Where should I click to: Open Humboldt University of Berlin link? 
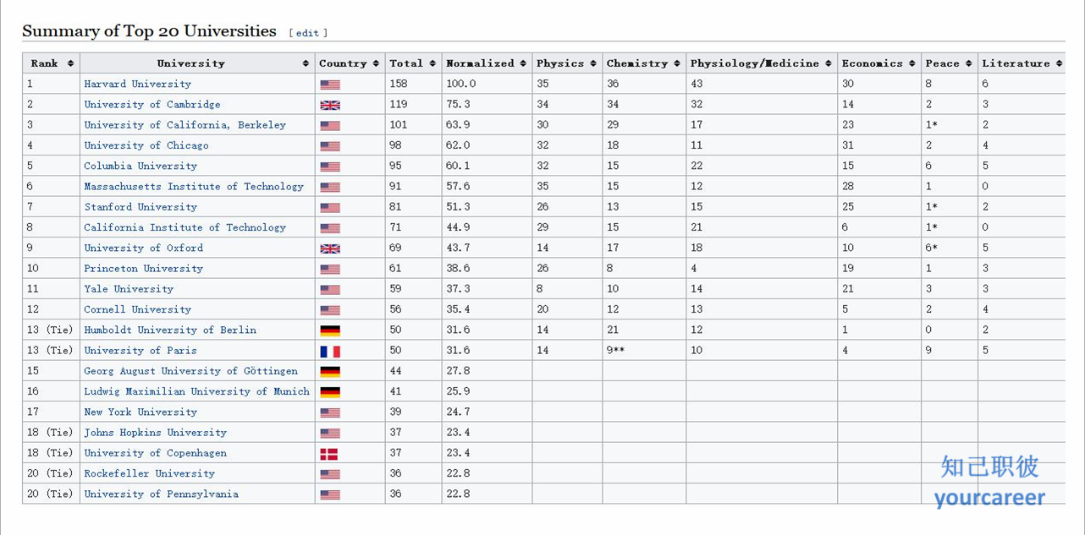click(169, 330)
